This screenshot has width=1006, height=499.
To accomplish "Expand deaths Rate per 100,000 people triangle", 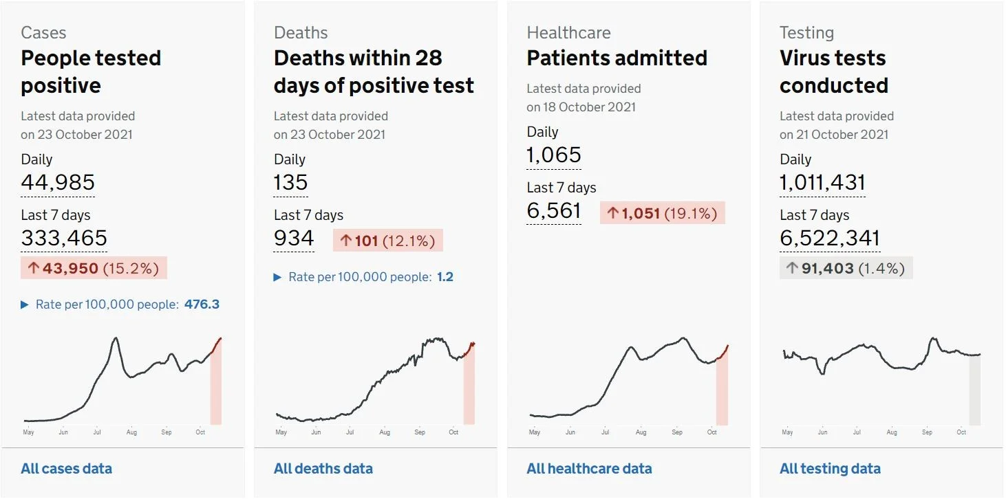I will [278, 277].
